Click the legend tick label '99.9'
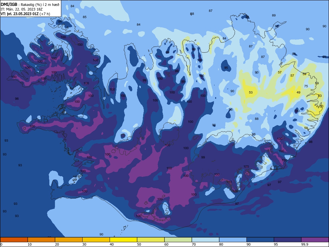This screenshot has width=329, height=247. pos(305,244)
